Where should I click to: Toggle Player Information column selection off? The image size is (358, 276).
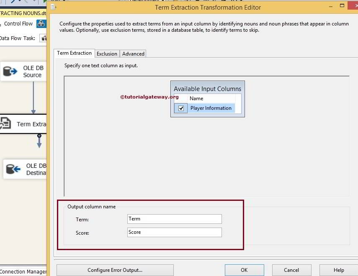coord(180,108)
